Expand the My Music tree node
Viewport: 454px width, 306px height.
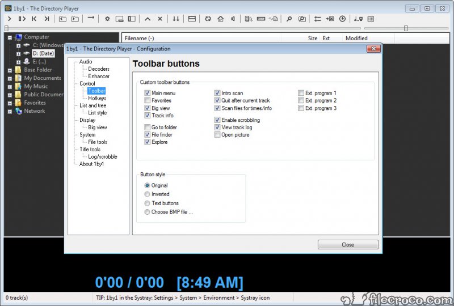[10, 87]
